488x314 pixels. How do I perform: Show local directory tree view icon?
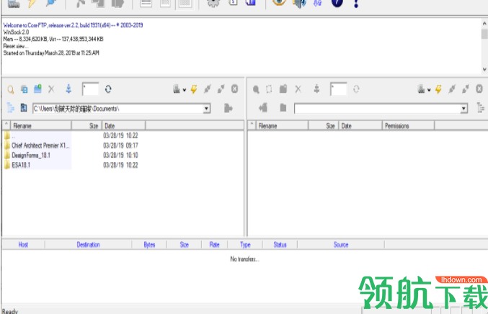pos(11,108)
